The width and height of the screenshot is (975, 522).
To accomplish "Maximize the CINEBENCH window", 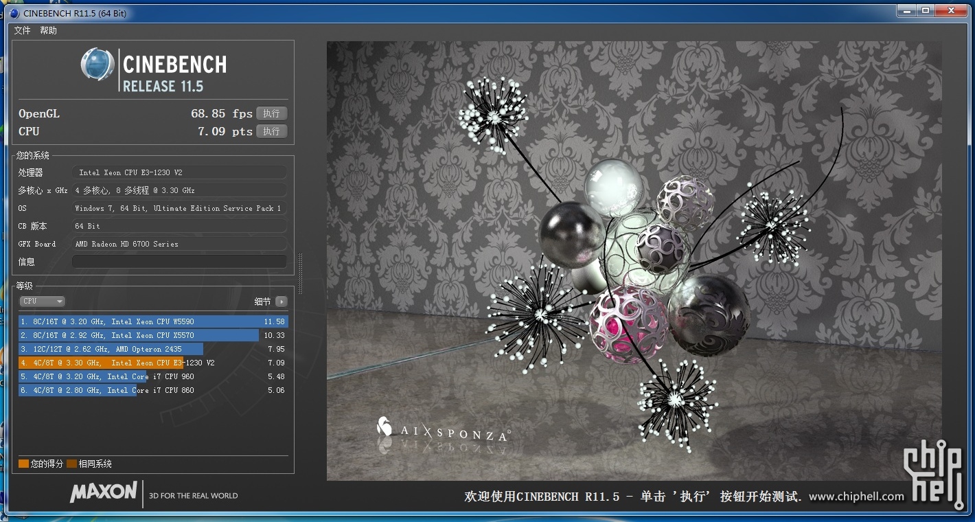I will click(x=926, y=10).
